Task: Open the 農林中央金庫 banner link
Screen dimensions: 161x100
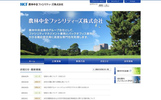Action: coord(128,71)
